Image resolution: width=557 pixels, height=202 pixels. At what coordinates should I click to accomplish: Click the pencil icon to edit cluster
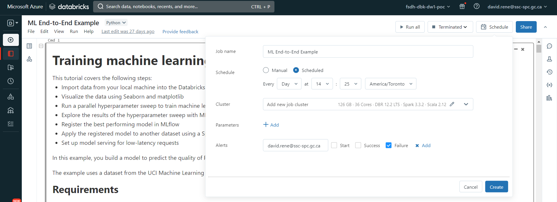(x=452, y=104)
